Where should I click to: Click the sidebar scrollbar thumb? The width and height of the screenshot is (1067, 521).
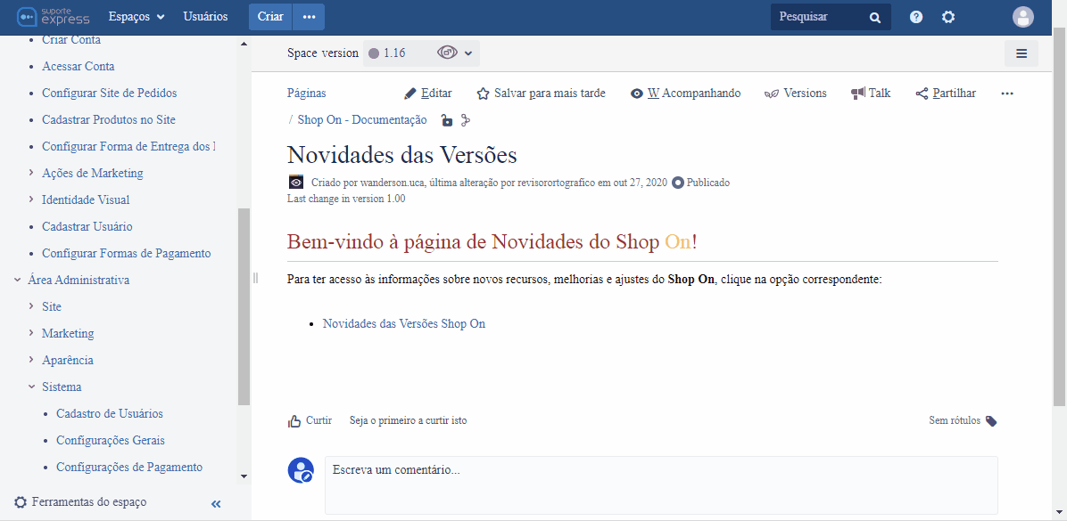tap(244, 306)
